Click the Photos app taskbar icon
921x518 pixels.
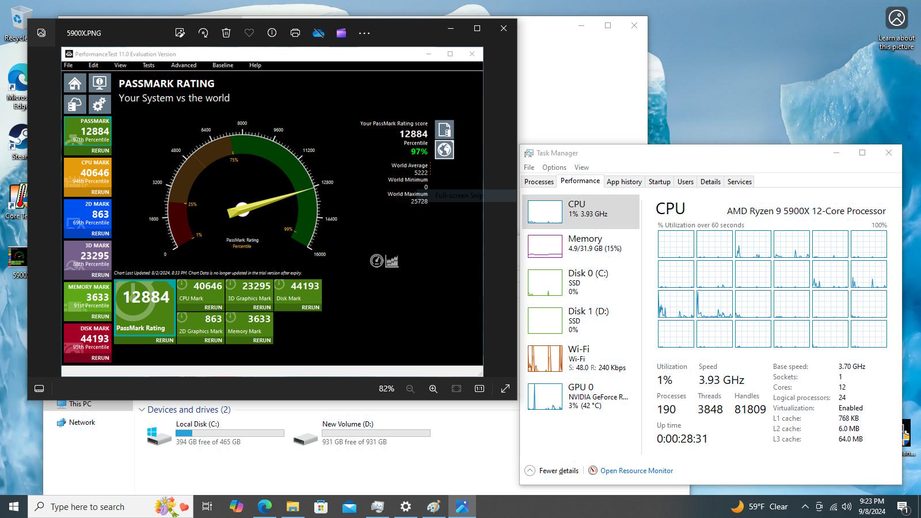coord(462,506)
